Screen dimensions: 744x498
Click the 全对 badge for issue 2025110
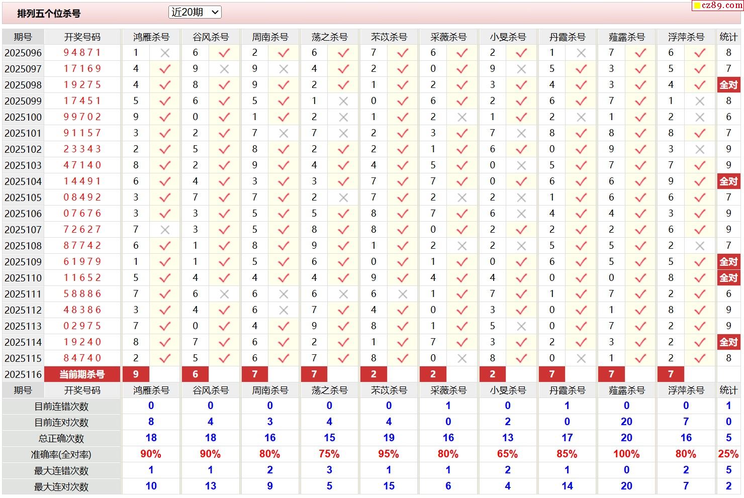[728, 278]
